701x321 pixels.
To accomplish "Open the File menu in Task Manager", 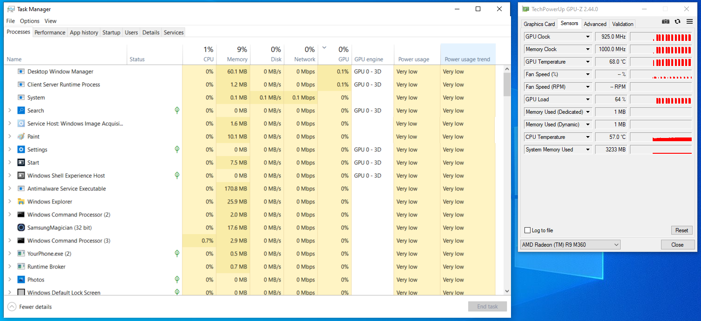I will point(11,21).
